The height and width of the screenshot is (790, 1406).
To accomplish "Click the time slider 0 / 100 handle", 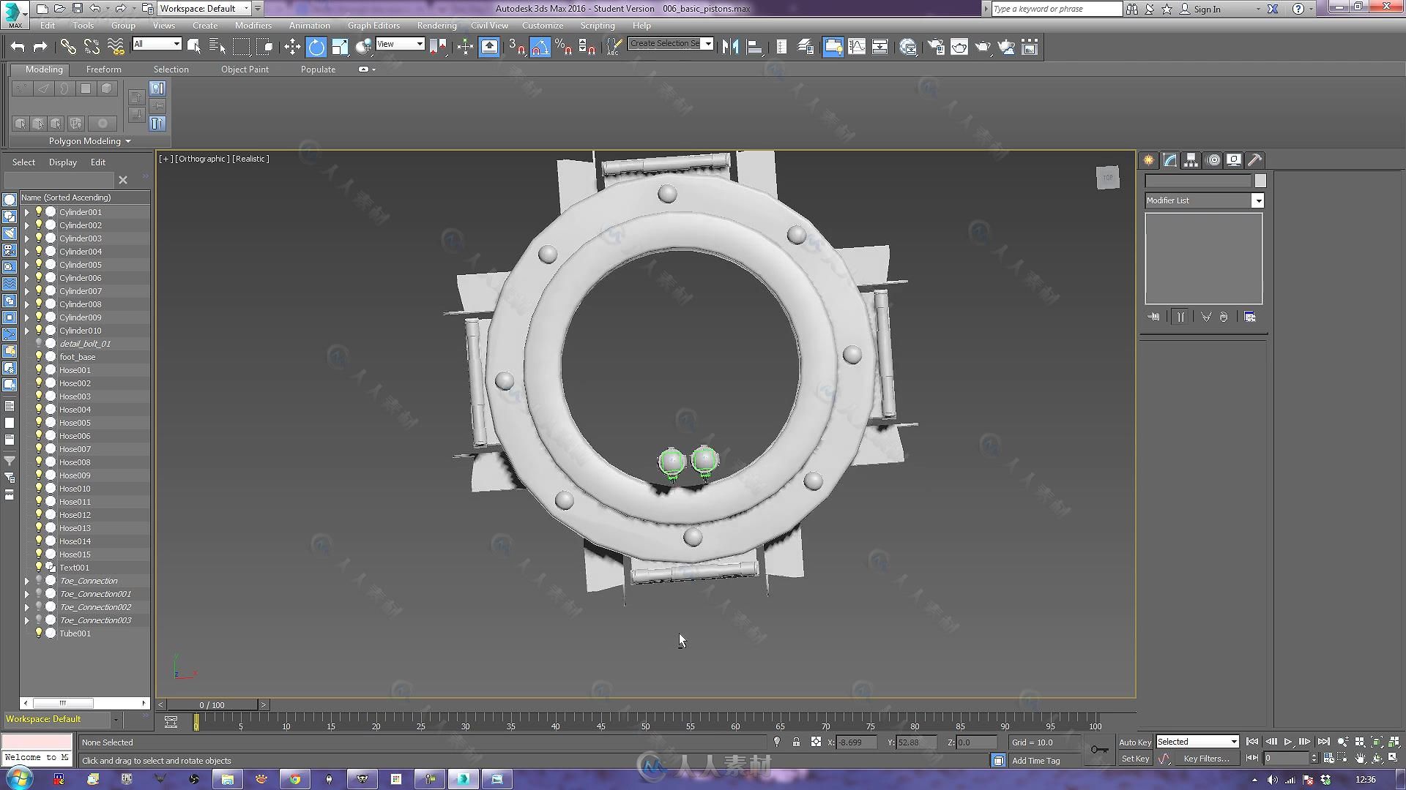I will tap(212, 704).
